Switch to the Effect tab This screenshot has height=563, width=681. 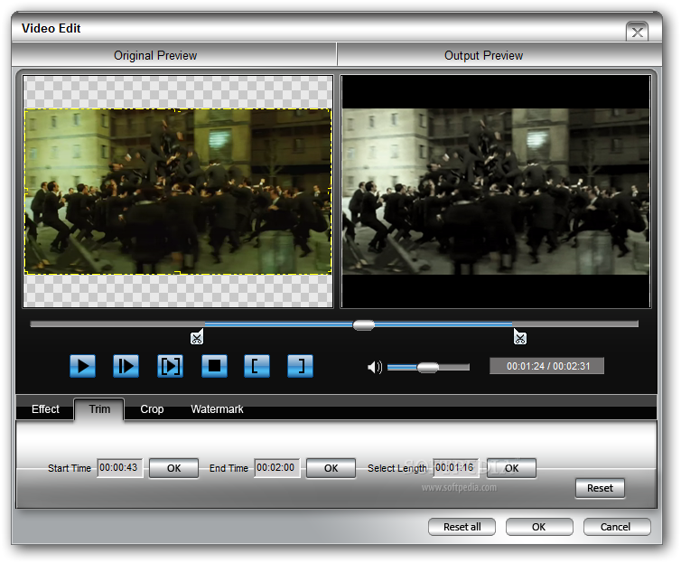pyautogui.click(x=45, y=409)
